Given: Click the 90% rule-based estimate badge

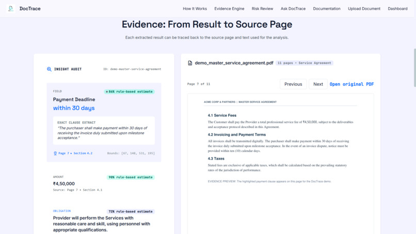Looking at the screenshot, I should [x=131, y=177].
